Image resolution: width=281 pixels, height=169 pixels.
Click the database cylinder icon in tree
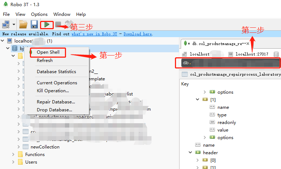(x=15, y=48)
